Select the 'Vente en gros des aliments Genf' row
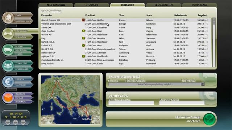This screenshot has height=130, width=232. point(127,24)
